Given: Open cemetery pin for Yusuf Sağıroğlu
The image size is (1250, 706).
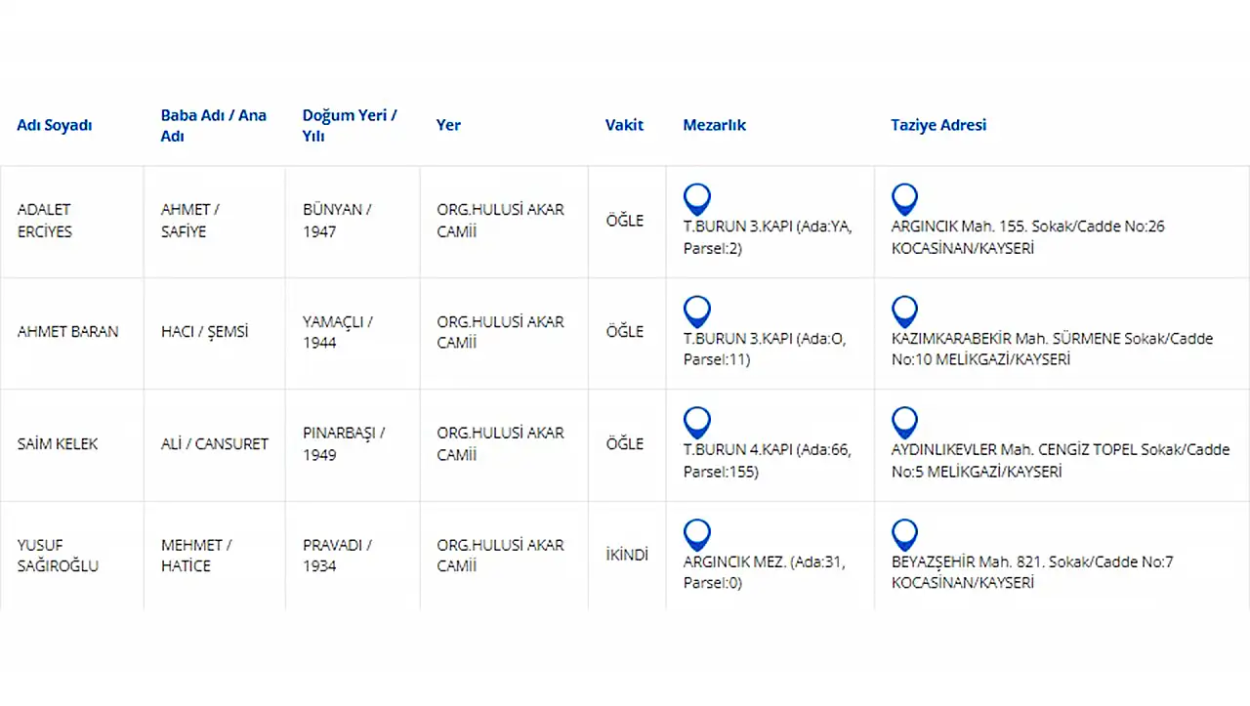Looking at the screenshot, I should coord(696,535).
